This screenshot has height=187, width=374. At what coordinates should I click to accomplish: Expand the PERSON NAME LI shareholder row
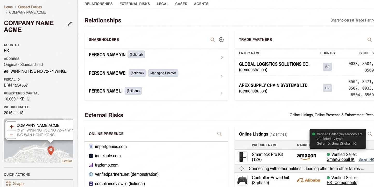coord(222,93)
